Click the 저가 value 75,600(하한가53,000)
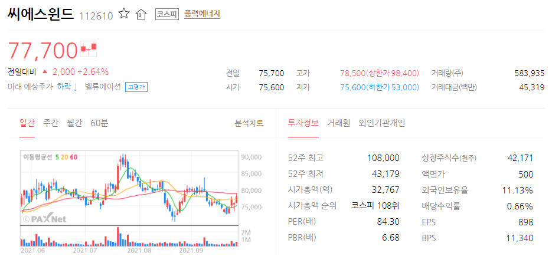Image resolution: width=552 pixels, height=266 pixels. [x=380, y=88]
